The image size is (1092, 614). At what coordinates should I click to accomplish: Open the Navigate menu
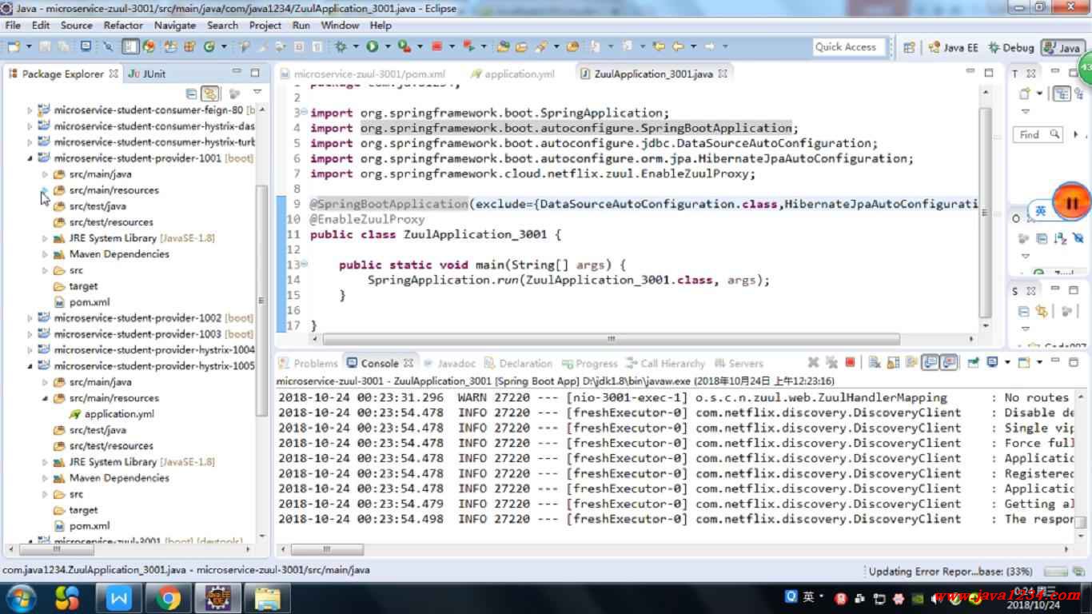click(174, 25)
